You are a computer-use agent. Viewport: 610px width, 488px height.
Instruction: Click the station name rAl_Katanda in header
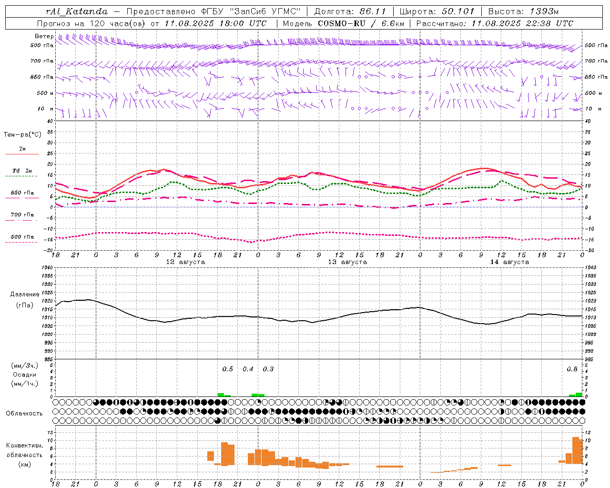point(77,11)
